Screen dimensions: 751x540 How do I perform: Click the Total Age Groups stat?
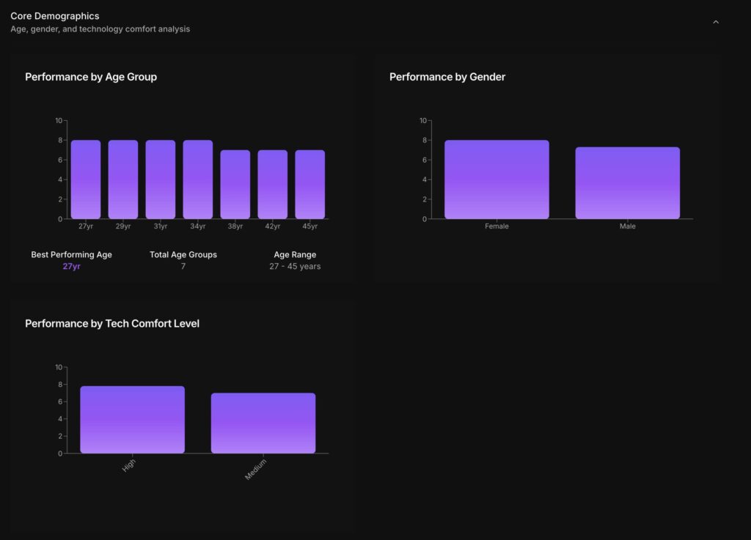[x=183, y=260]
